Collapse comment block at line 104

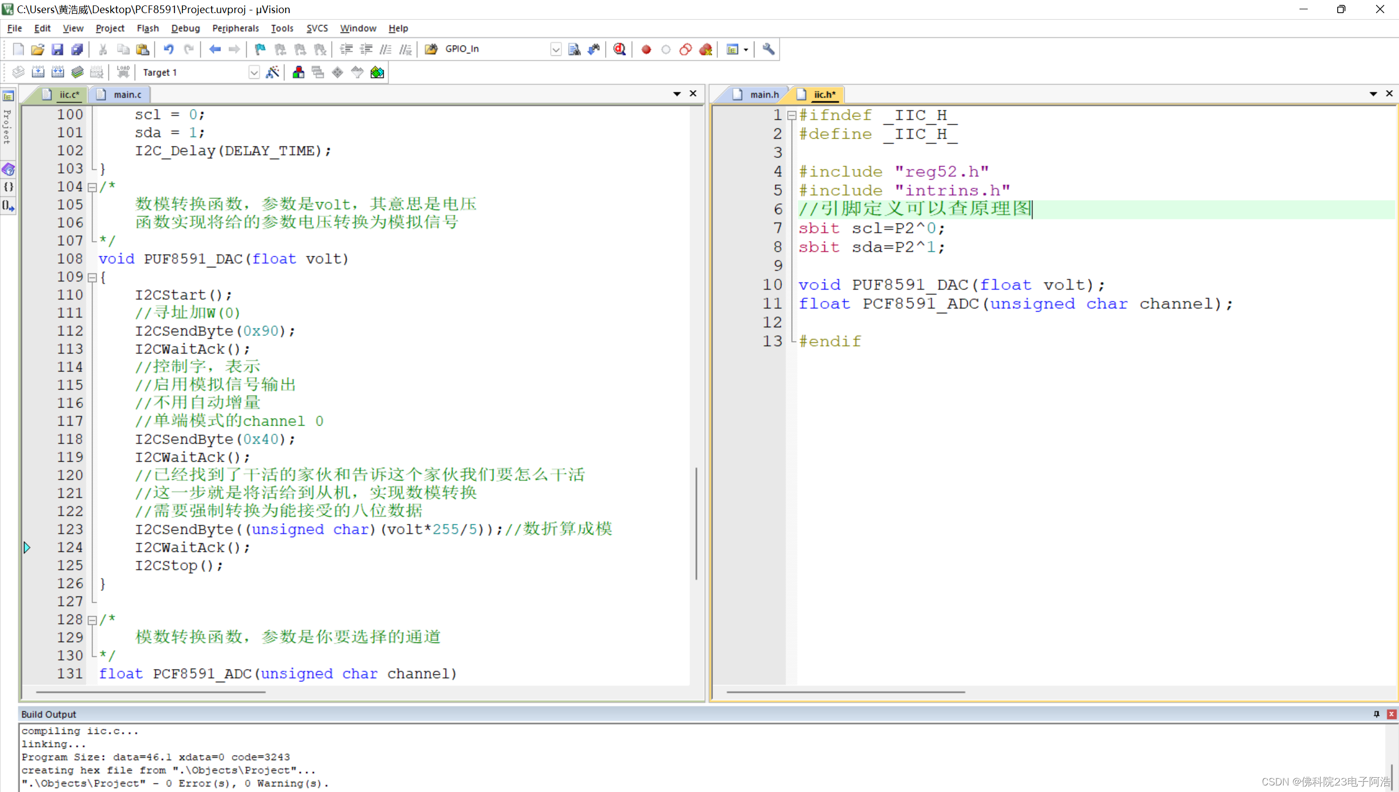(92, 187)
